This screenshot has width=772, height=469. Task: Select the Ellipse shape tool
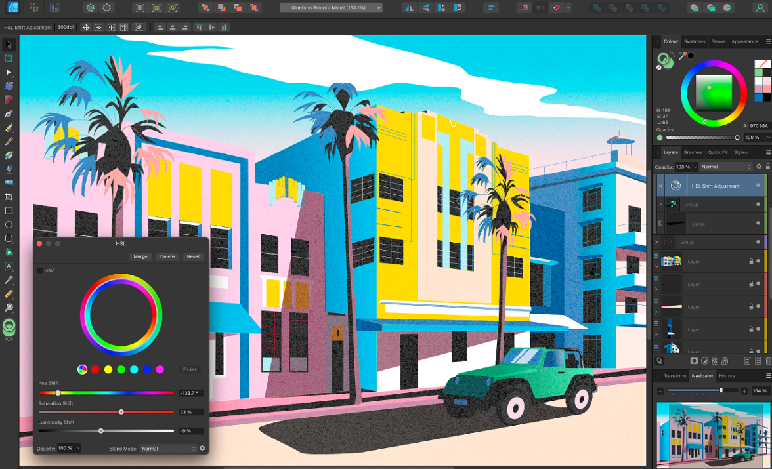click(9, 224)
